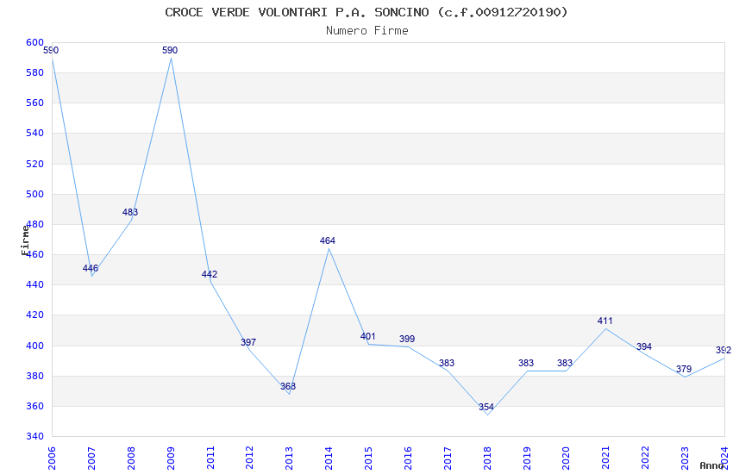Click the year 2008 on the x-axis

coord(131,458)
